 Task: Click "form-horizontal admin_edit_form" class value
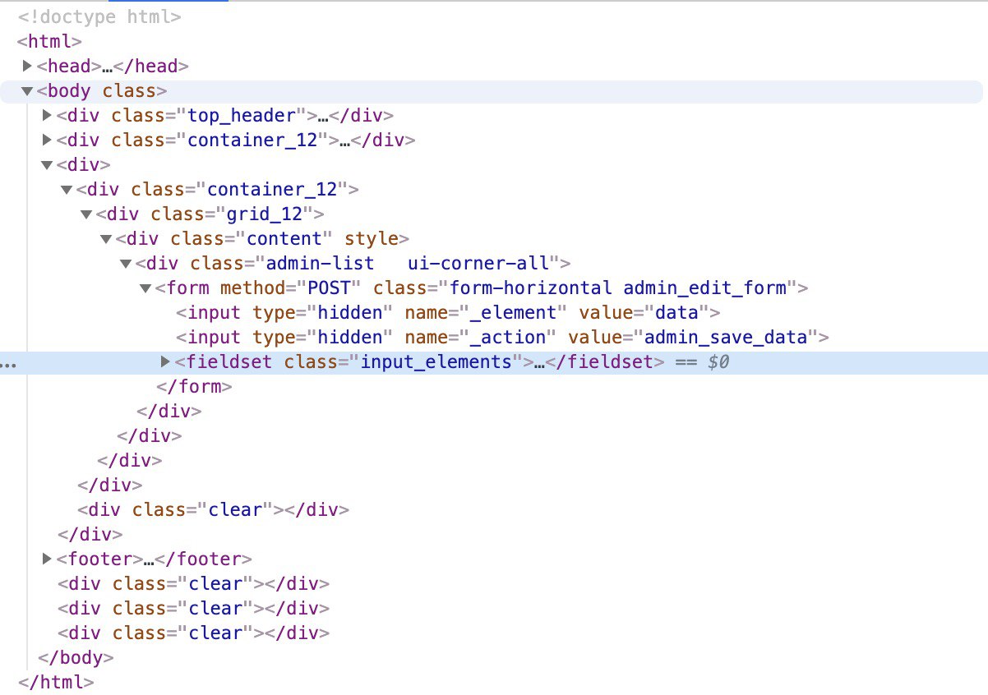[x=618, y=288]
